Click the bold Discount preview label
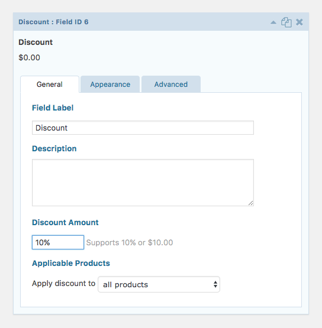Screen dimensions: 322x328 pyautogui.click(x=36, y=42)
